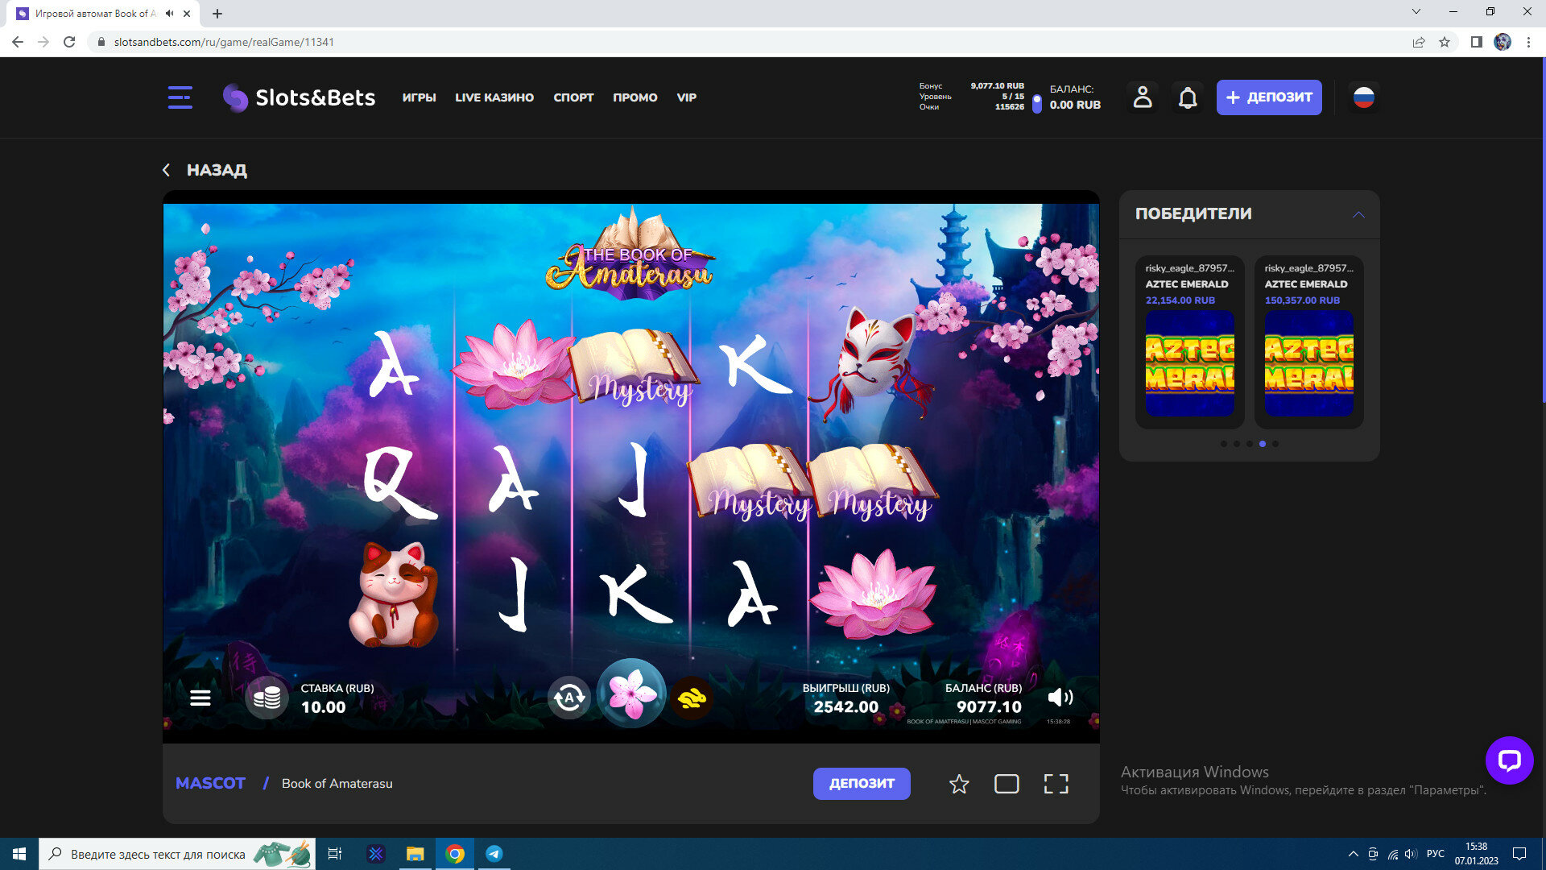Toggle the rabbit turbo mode

coord(692,698)
